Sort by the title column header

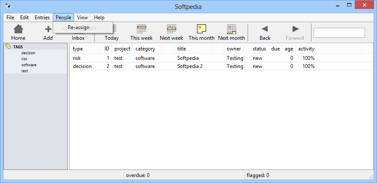click(x=193, y=49)
